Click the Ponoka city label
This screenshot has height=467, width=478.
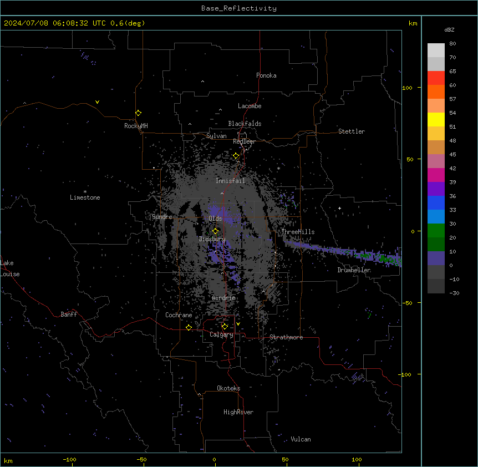(x=266, y=75)
